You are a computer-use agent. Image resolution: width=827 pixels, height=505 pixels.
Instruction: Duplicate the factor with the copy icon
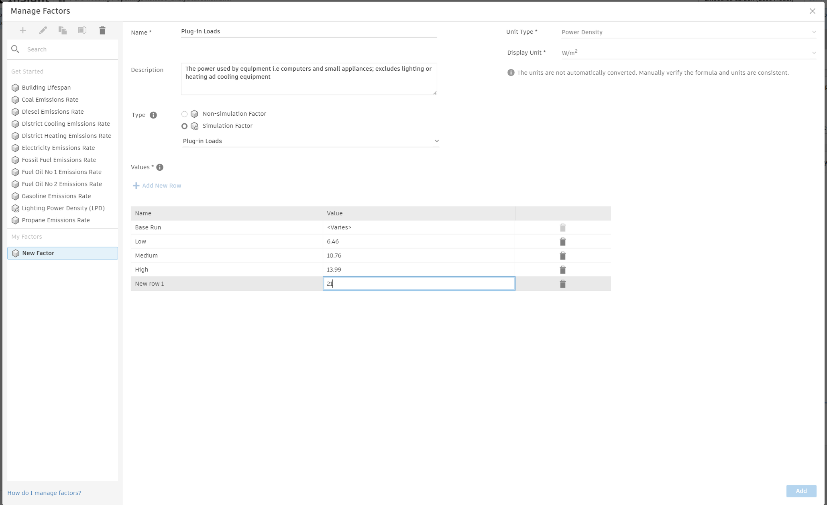pyautogui.click(x=63, y=30)
